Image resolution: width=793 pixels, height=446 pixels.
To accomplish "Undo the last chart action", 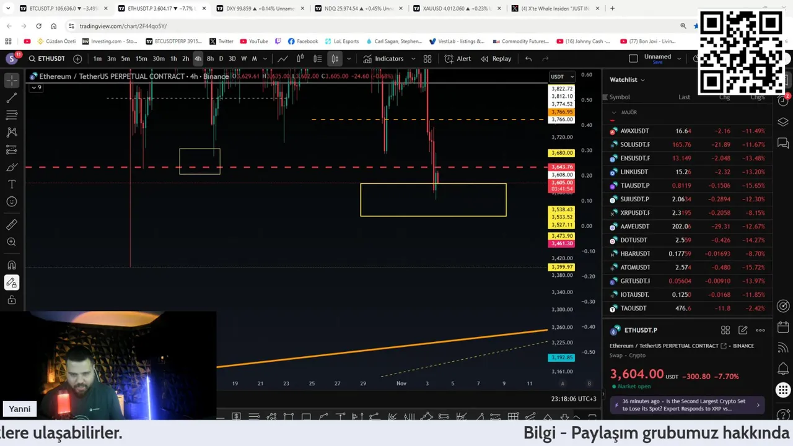I will tap(528, 59).
